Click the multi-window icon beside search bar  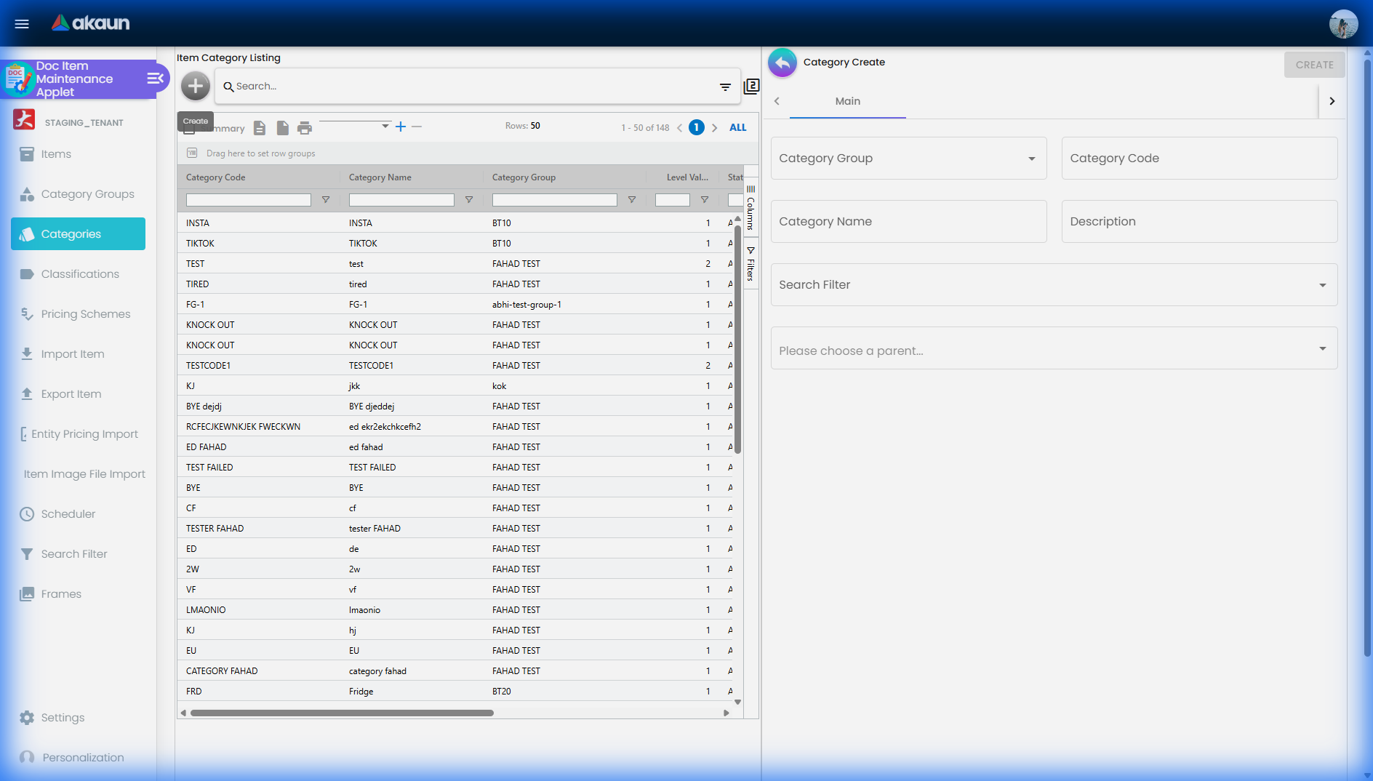[751, 87]
